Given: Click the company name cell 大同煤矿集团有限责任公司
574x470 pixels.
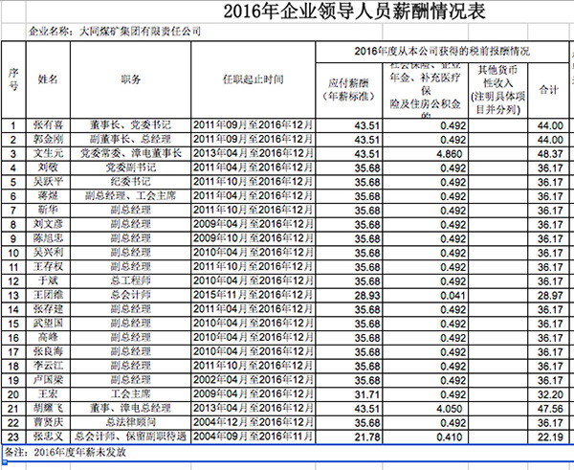Looking at the screenshot, I should tap(115, 32).
